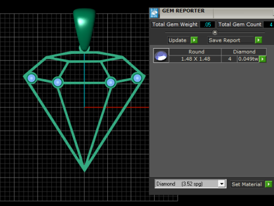Click the Round column header
Viewport: 274px width, 206px height.
195,52
